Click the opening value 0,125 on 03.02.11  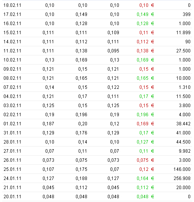pos(48,106)
